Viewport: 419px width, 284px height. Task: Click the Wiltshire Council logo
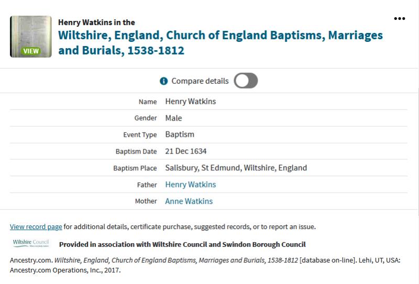tap(30, 244)
